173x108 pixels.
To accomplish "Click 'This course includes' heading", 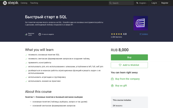I will [122, 100].
